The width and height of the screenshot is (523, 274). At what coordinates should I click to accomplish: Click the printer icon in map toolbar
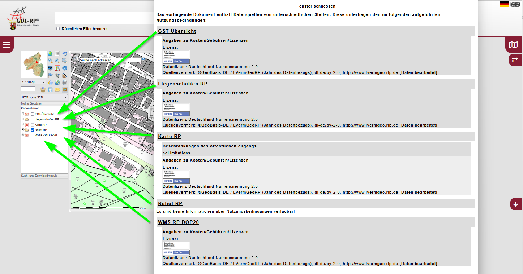[x=65, y=82]
